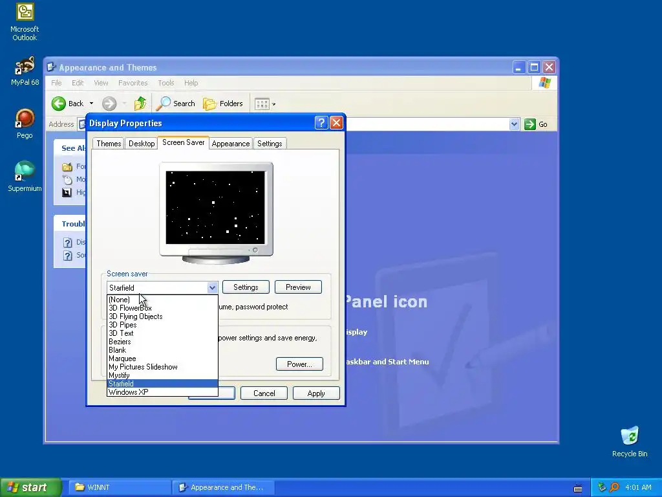Pick Windows XP screen saver
The image size is (662, 497).
[x=162, y=392]
